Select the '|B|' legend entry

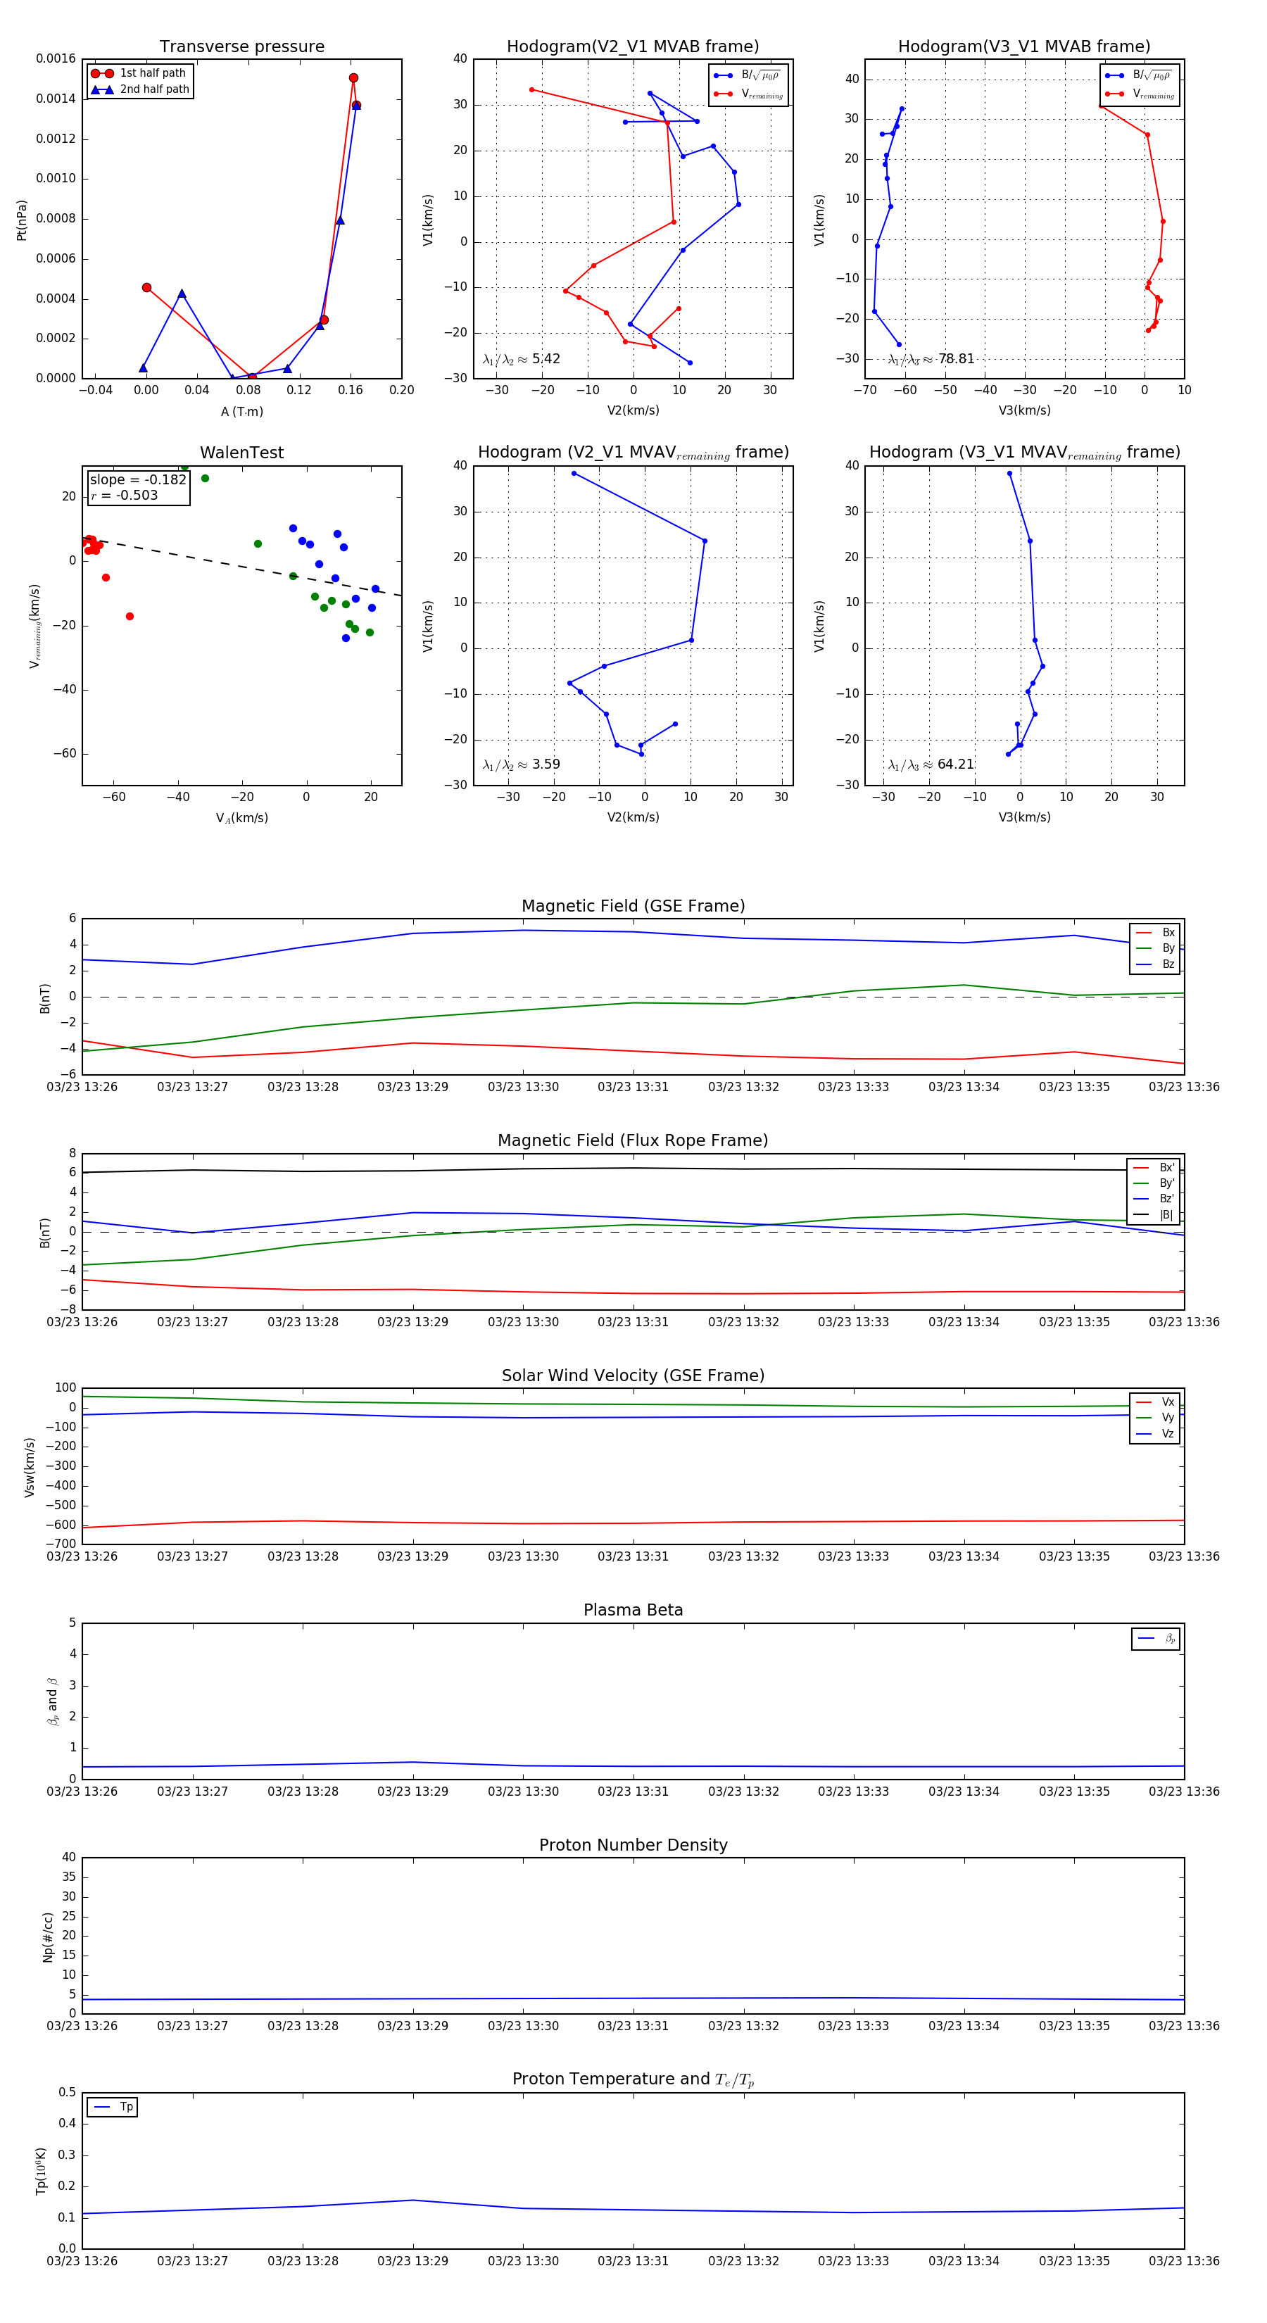coord(1154,1216)
